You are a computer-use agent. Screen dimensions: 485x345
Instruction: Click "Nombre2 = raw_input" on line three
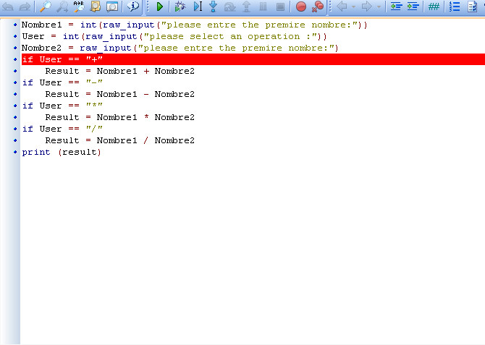pyautogui.click(x=77, y=48)
